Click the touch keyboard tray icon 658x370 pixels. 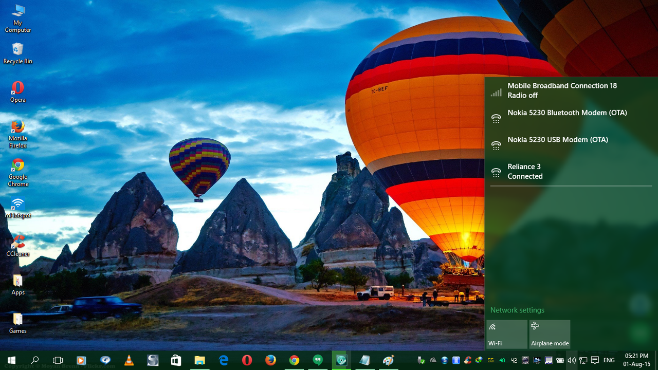point(549,360)
